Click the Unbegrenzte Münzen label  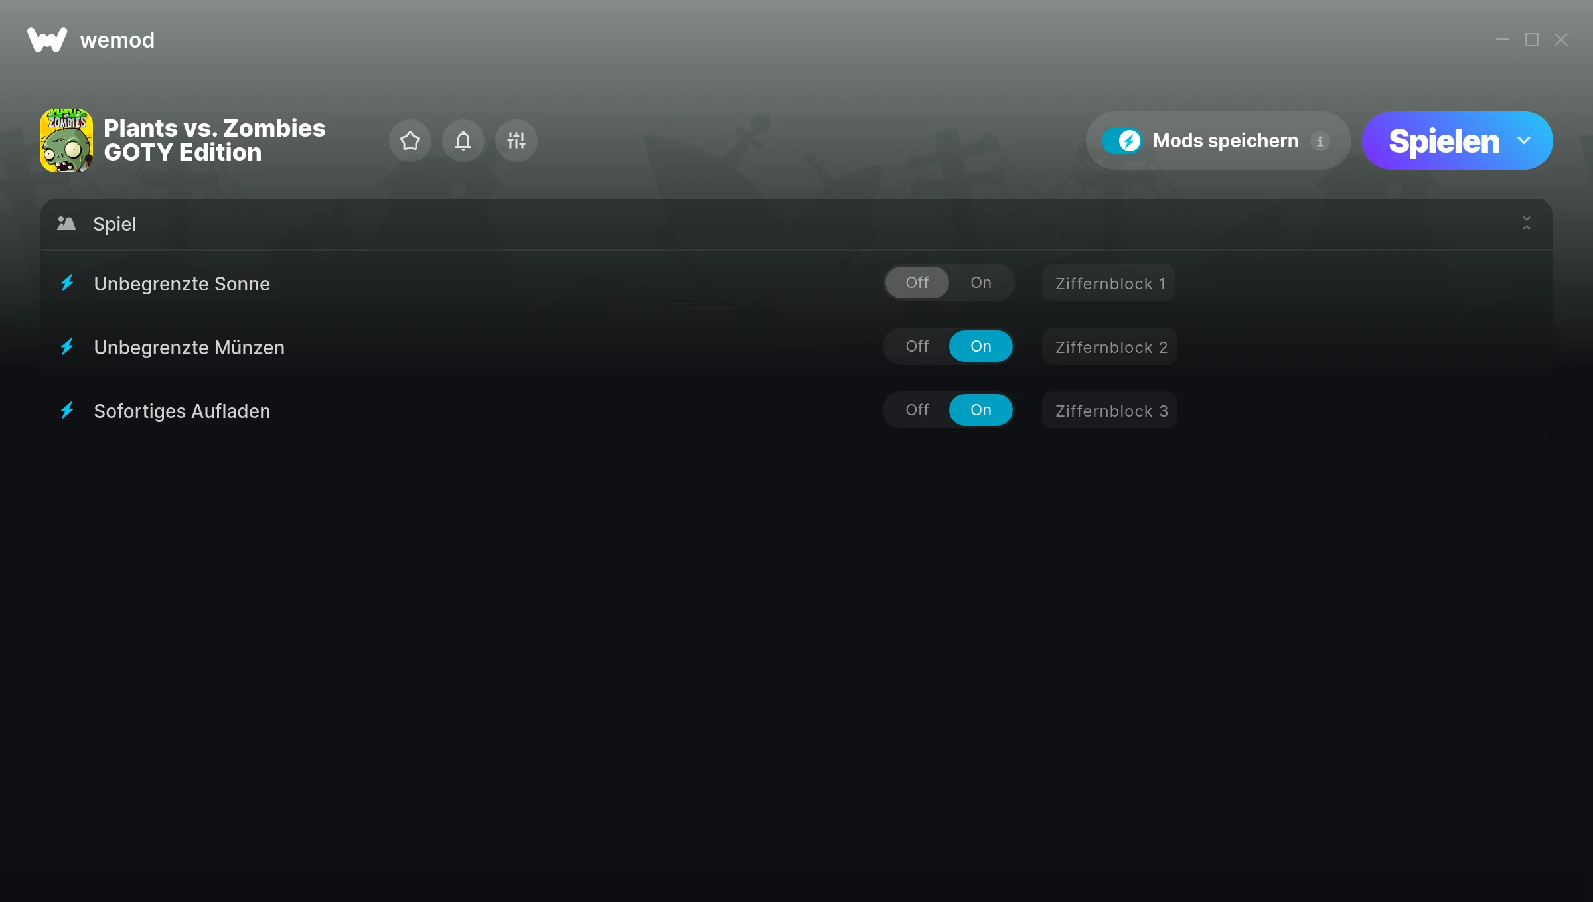[x=189, y=348]
